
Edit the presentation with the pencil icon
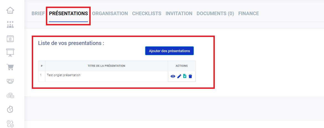[179, 76]
